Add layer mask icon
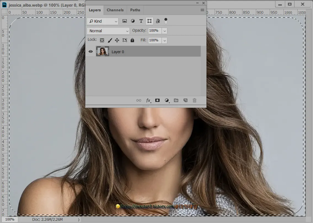The width and height of the screenshot is (313, 223). point(157,100)
